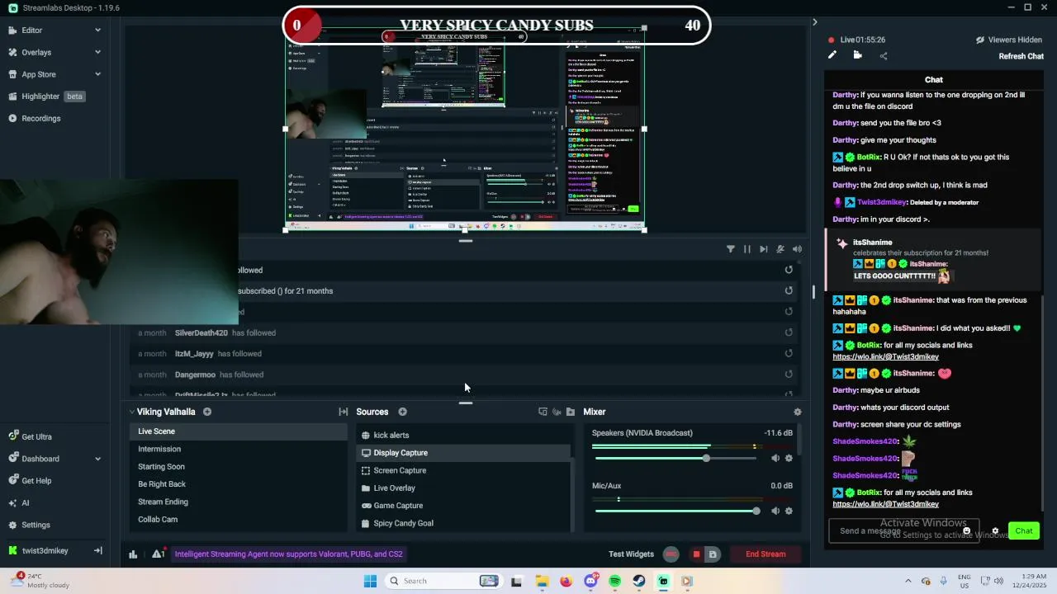The height and width of the screenshot is (594, 1057).
Task: Select the Be Right Back scene
Action: pos(240,484)
